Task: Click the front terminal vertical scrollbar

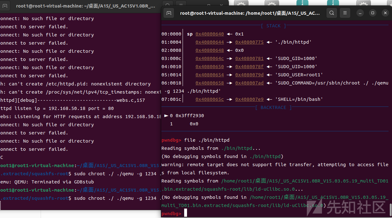Action: pos(390,210)
